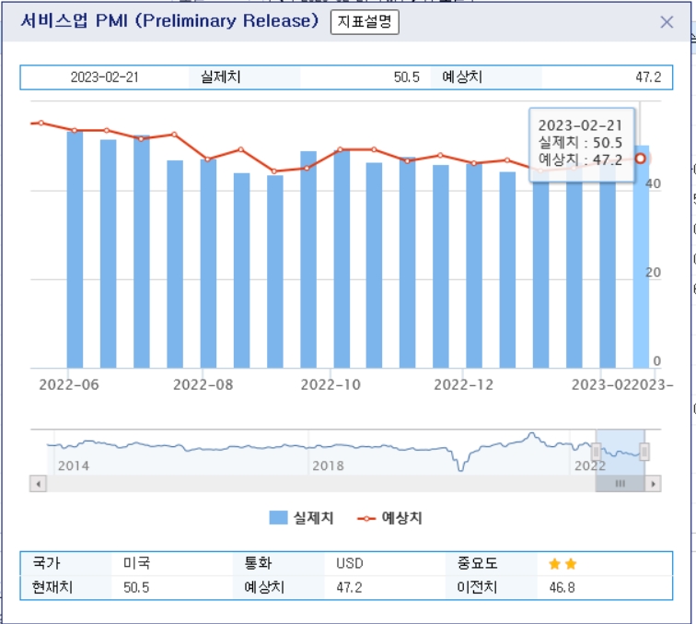Close the 서비스업 PMI popup window
The height and width of the screenshot is (624, 696).
667,22
